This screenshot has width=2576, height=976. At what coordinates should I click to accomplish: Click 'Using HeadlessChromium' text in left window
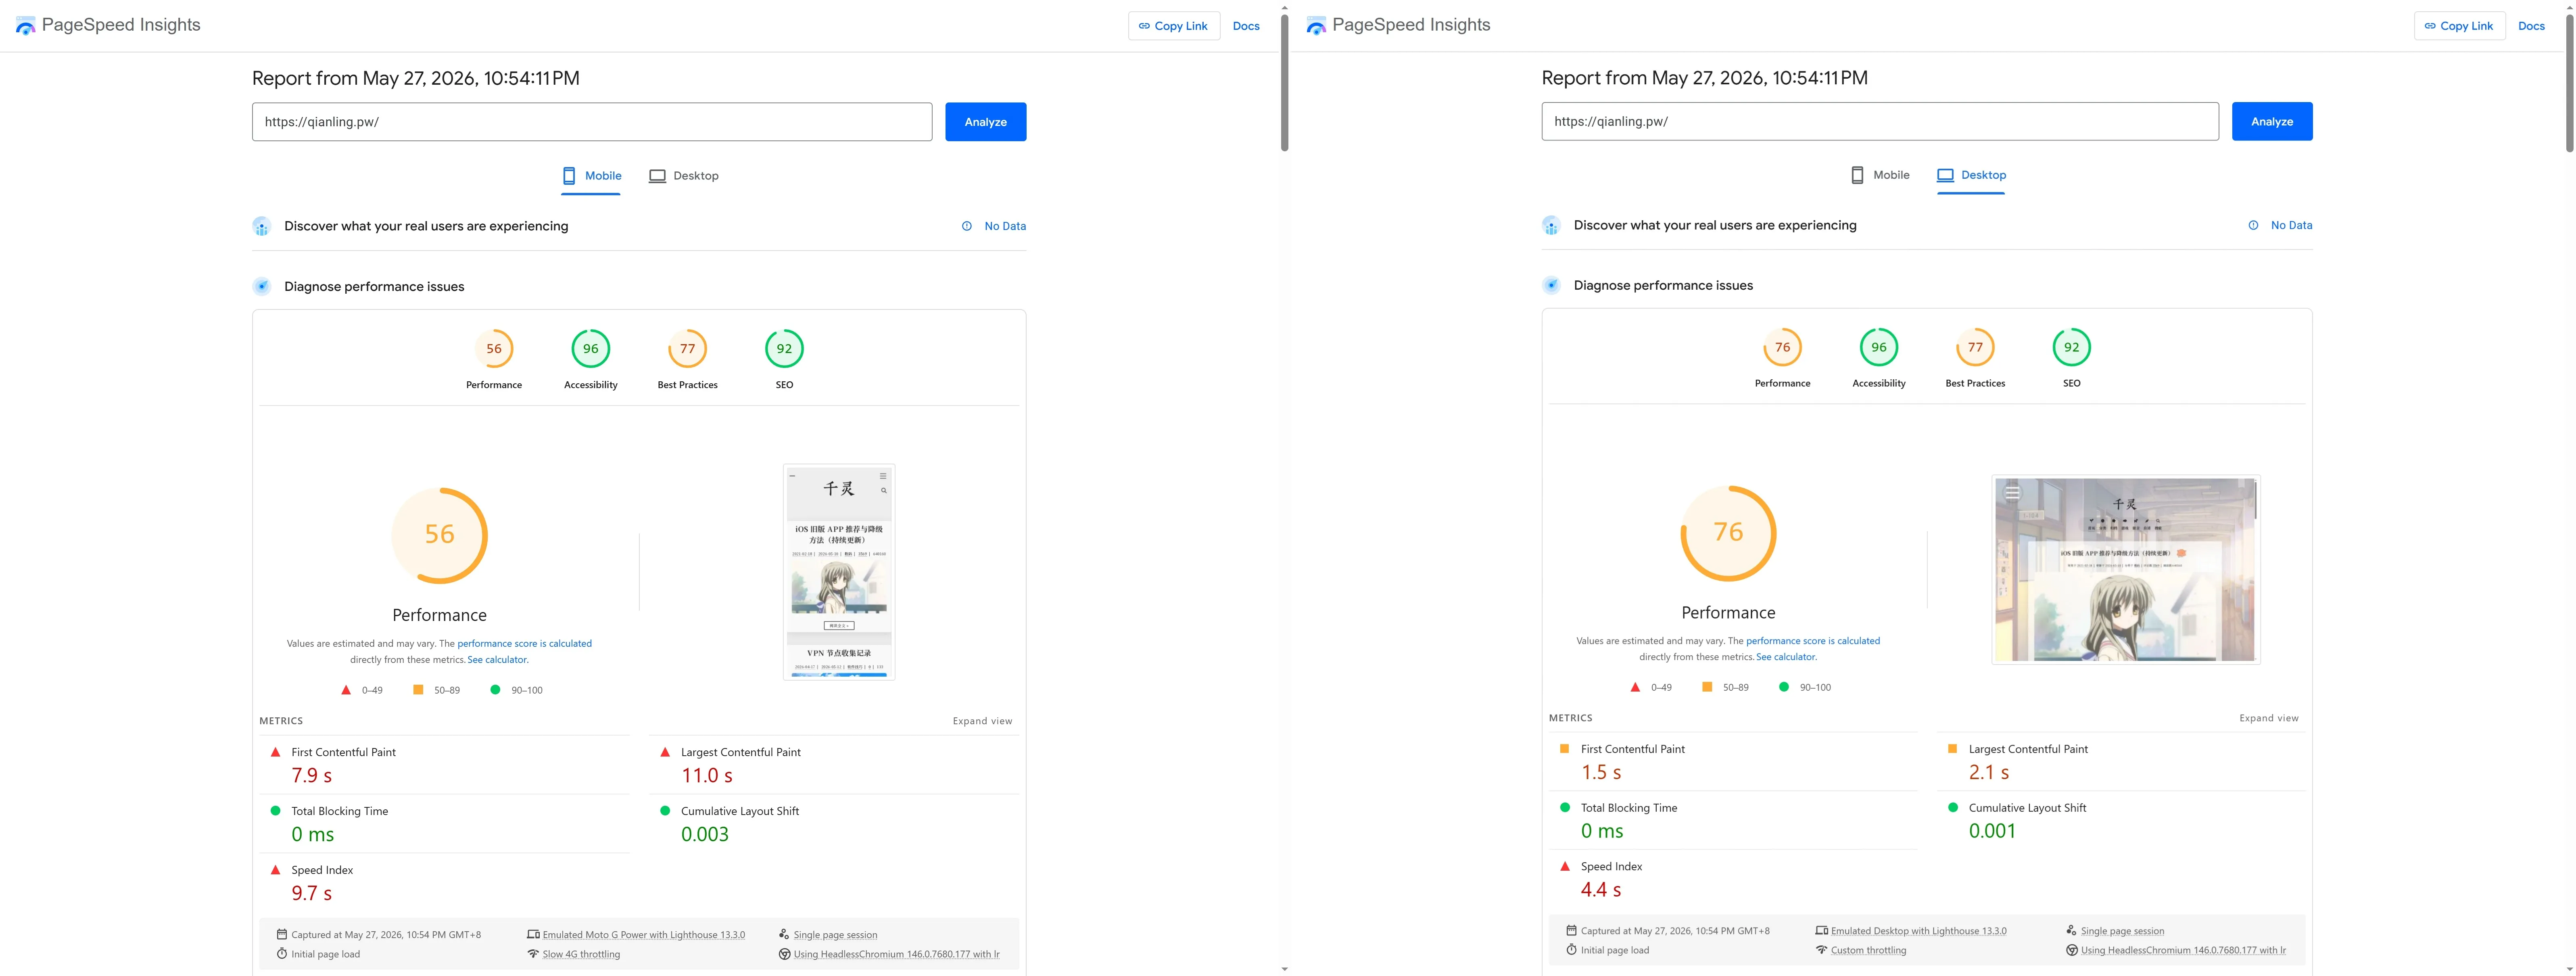897,954
